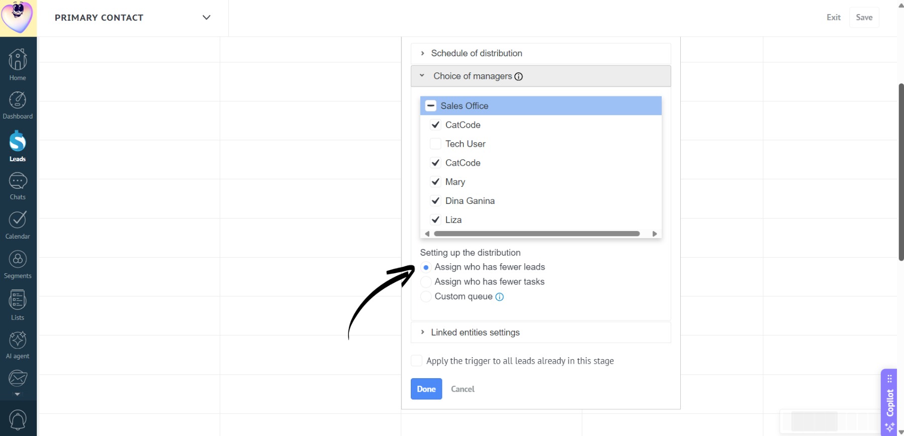This screenshot has height=436, width=904.
Task: Open the Home section in sidebar
Action: coord(18,65)
